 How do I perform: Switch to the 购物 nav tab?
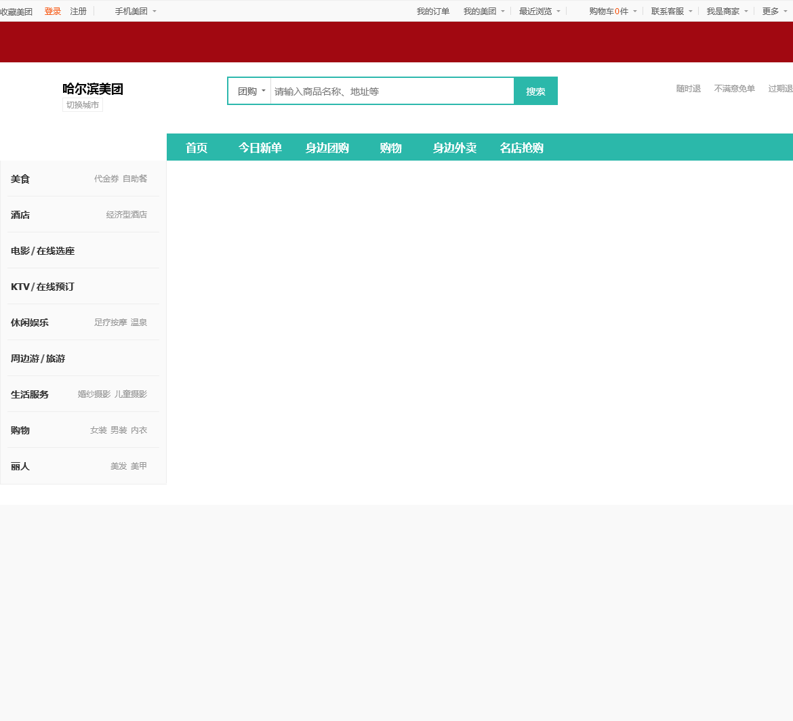click(x=390, y=148)
